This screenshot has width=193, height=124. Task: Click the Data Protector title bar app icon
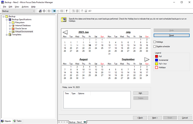(3, 2)
